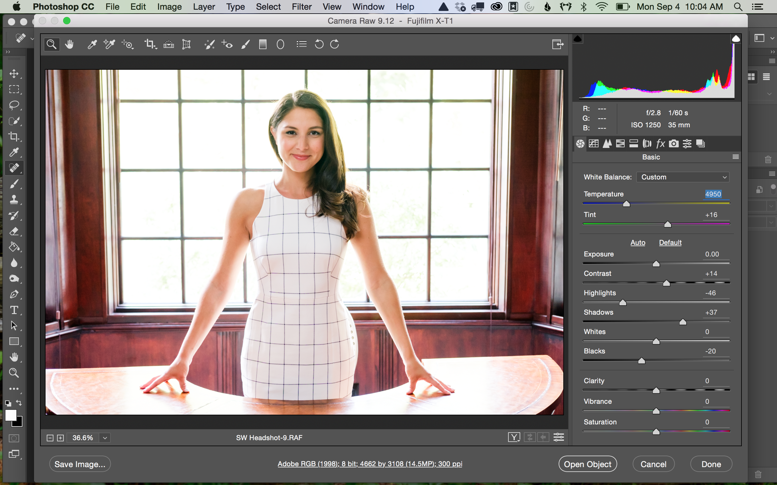The height and width of the screenshot is (485, 777).
Task: Toggle highlight clipping warning in histogram
Action: (736, 39)
